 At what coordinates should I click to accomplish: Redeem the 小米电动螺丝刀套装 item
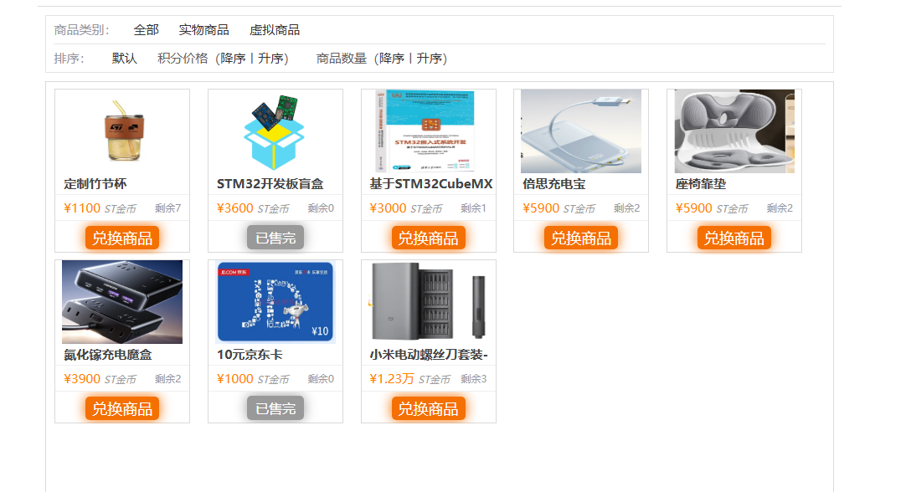428,409
